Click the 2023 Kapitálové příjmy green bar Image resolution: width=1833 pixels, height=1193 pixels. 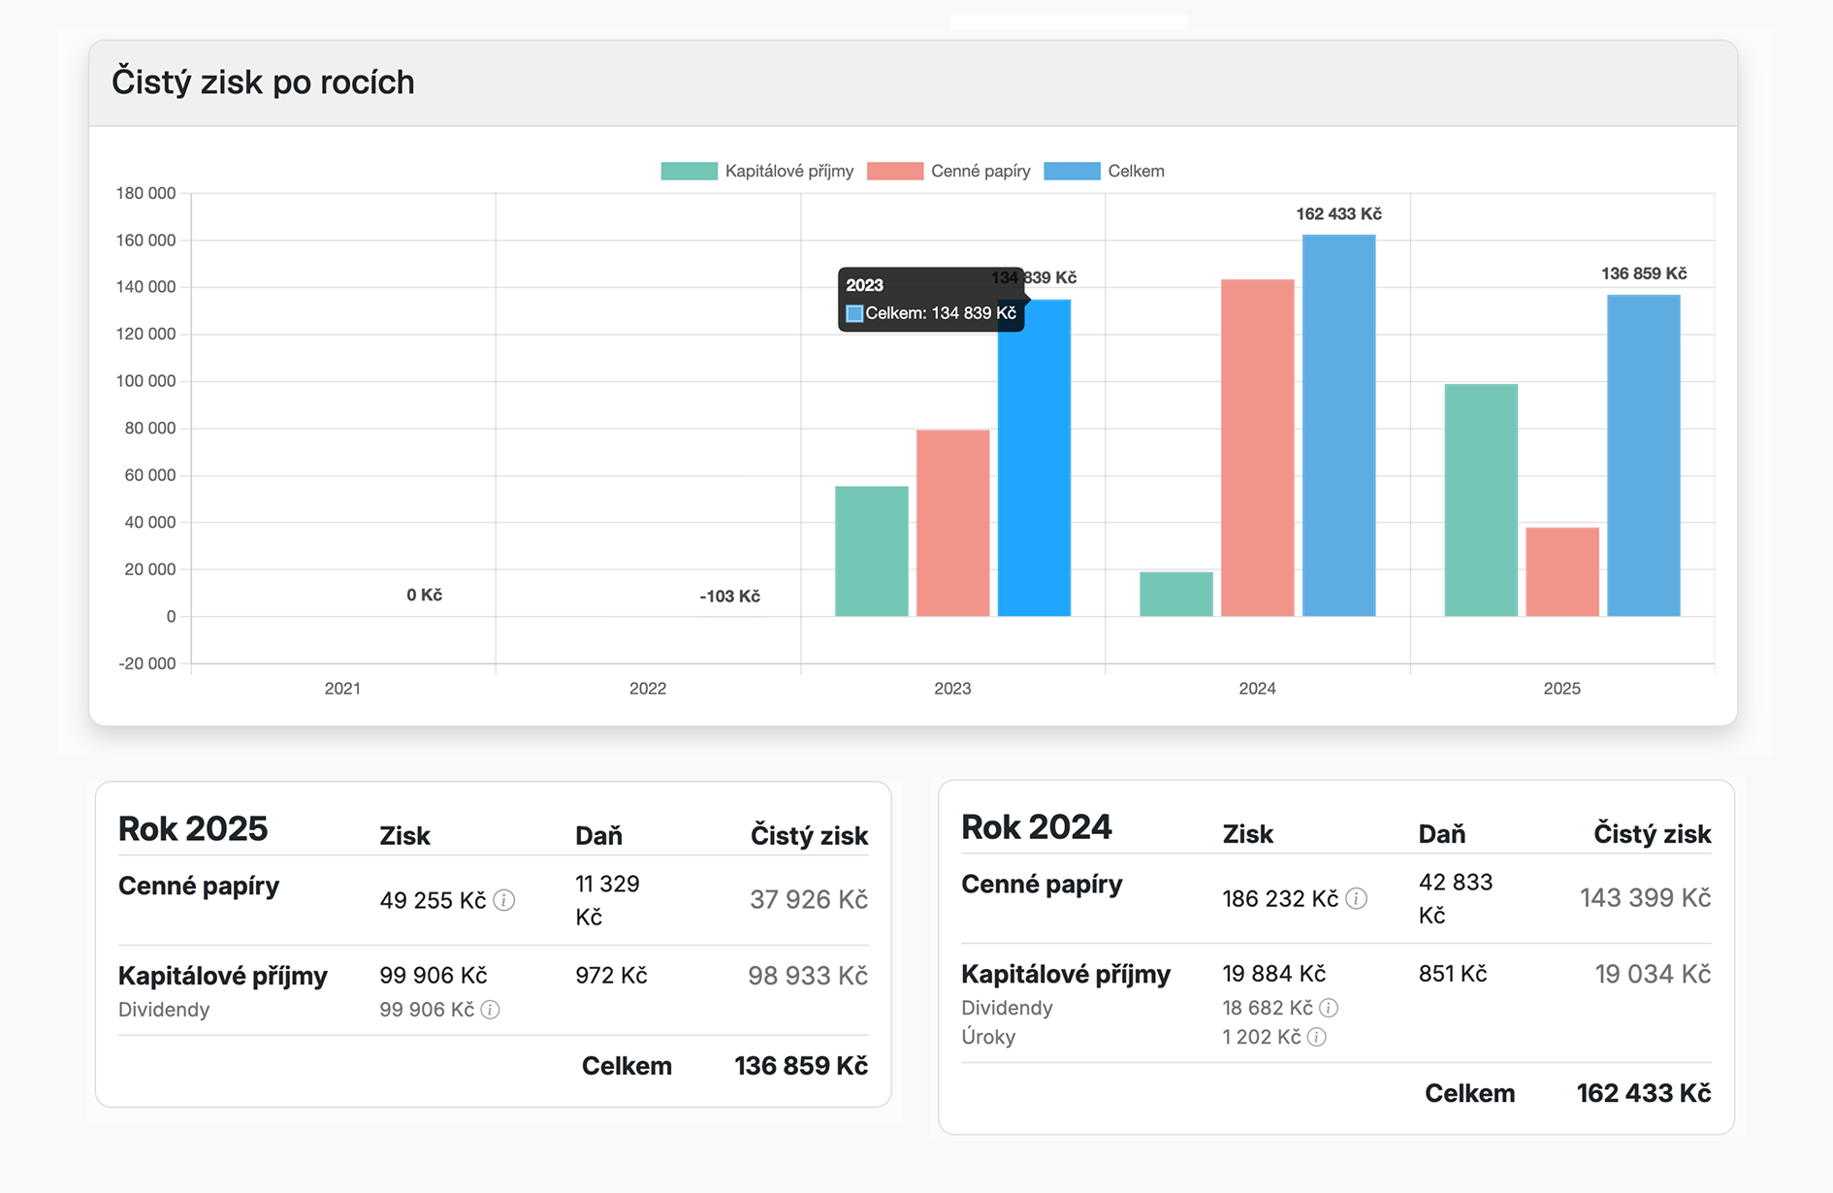coord(872,551)
